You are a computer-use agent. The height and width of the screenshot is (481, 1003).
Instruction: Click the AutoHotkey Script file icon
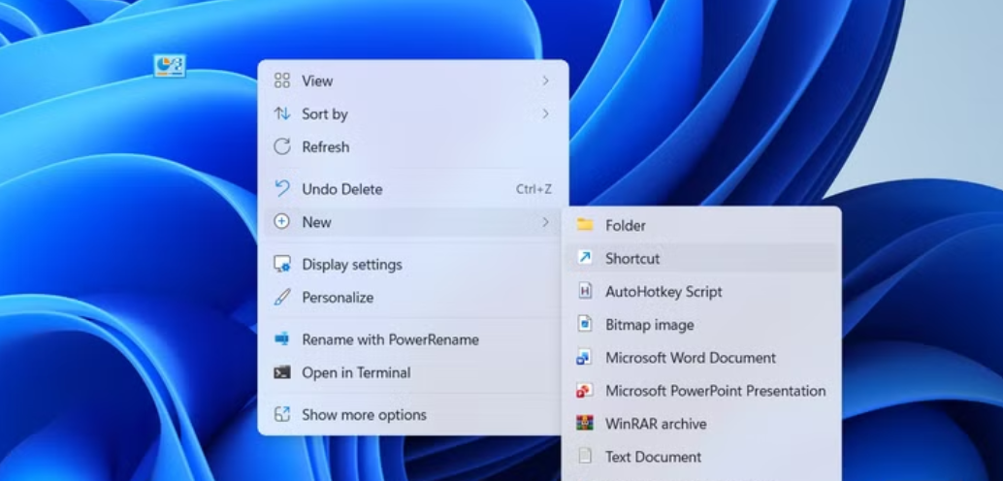pos(585,291)
